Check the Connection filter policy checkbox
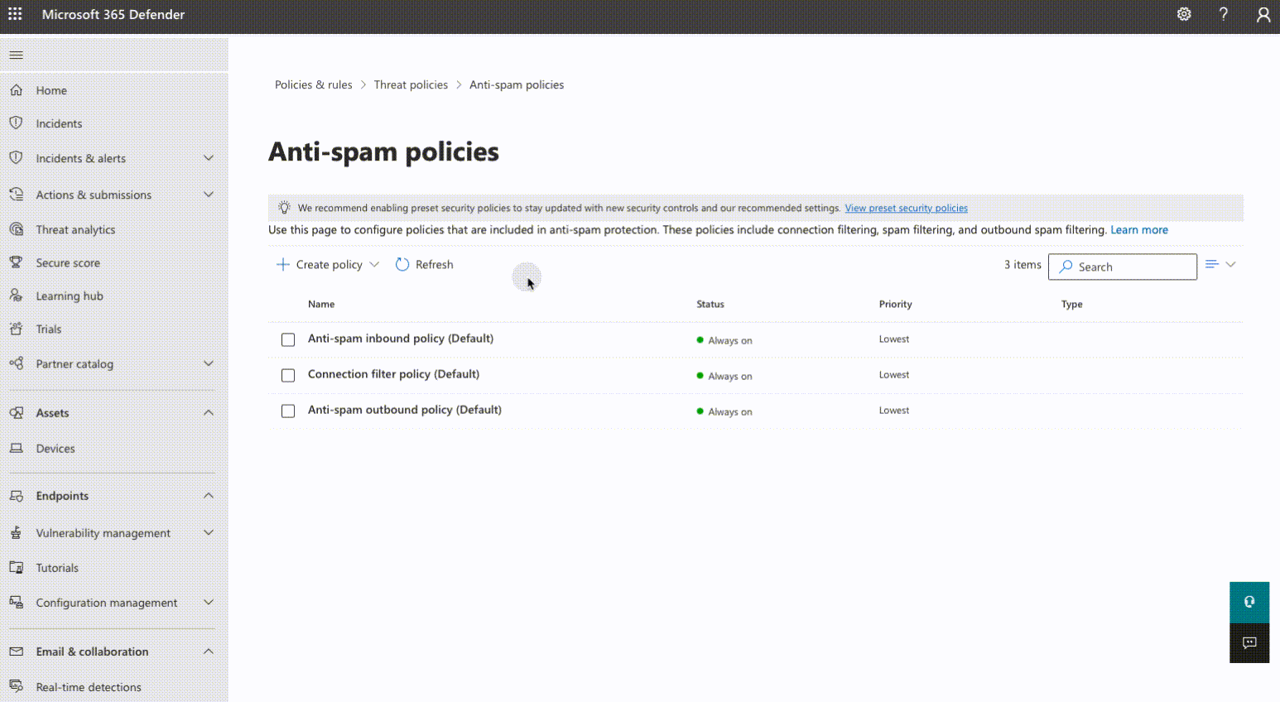The width and height of the screenshot is (1280, 702). pyautogui.click(x=287, y=375)
